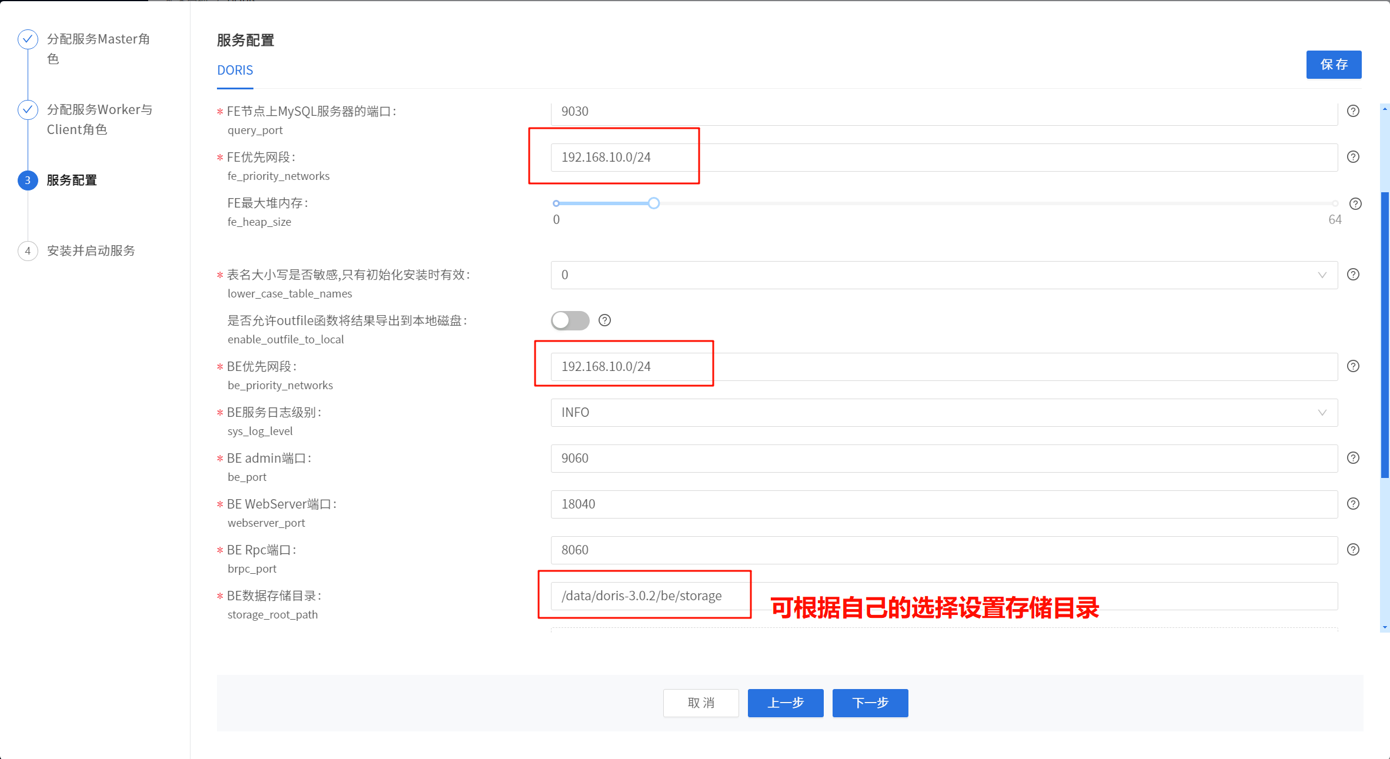Image resolution: width=1390 pixels, height=759 pixels.
Task: Enable outfile export to local disk toggle
Action: coord(570,320)
